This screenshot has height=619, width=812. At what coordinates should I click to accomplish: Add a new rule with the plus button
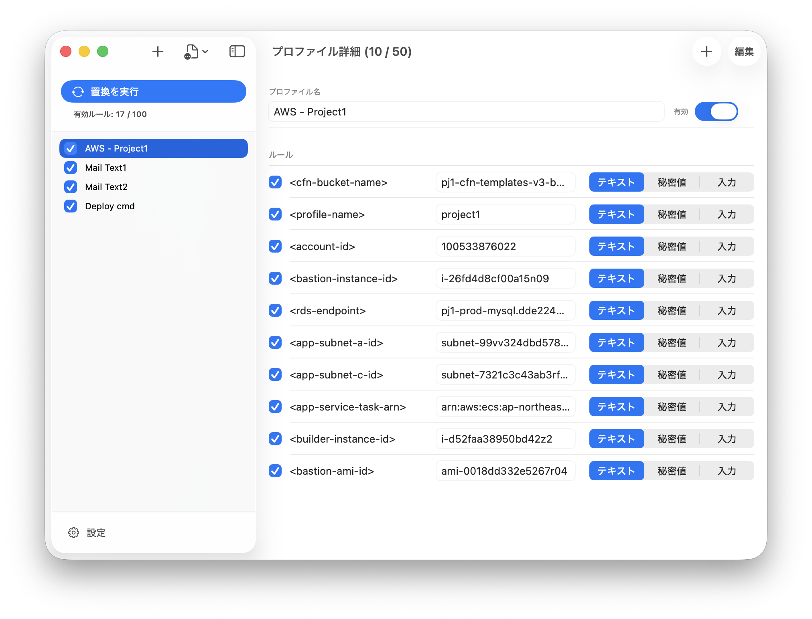point(706,51)
